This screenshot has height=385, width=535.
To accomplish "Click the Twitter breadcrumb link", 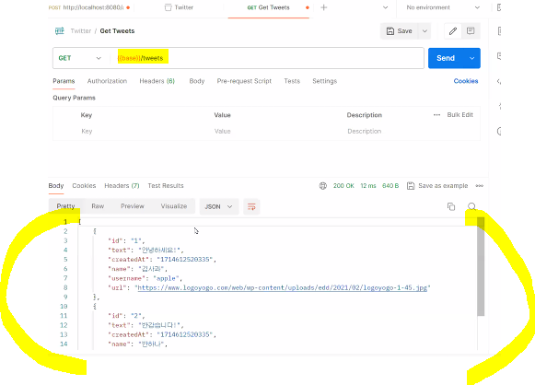I will [x=81, y=31].
